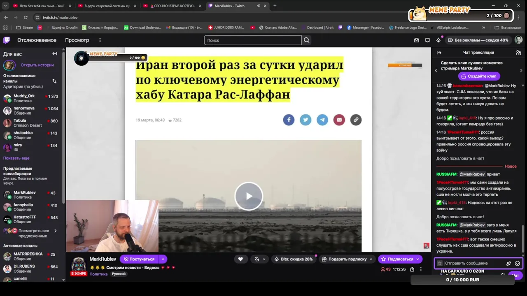Open the Stream bookmarks folder
The height and width of the screenshot is (296, 527).
24,28
